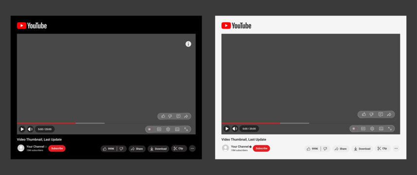Toggle autoplay in the light player controls
This screenshot has height=175, width=417.
pos(354,129)
